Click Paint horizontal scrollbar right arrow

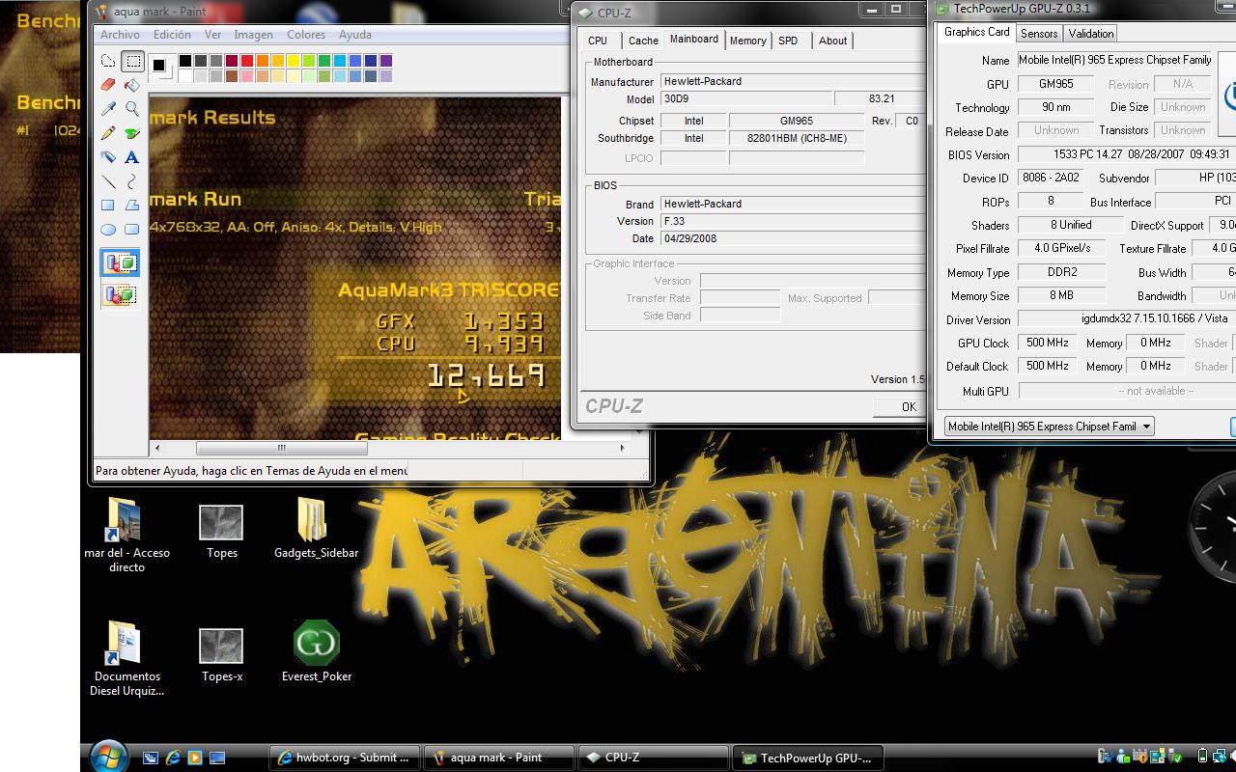622,448
